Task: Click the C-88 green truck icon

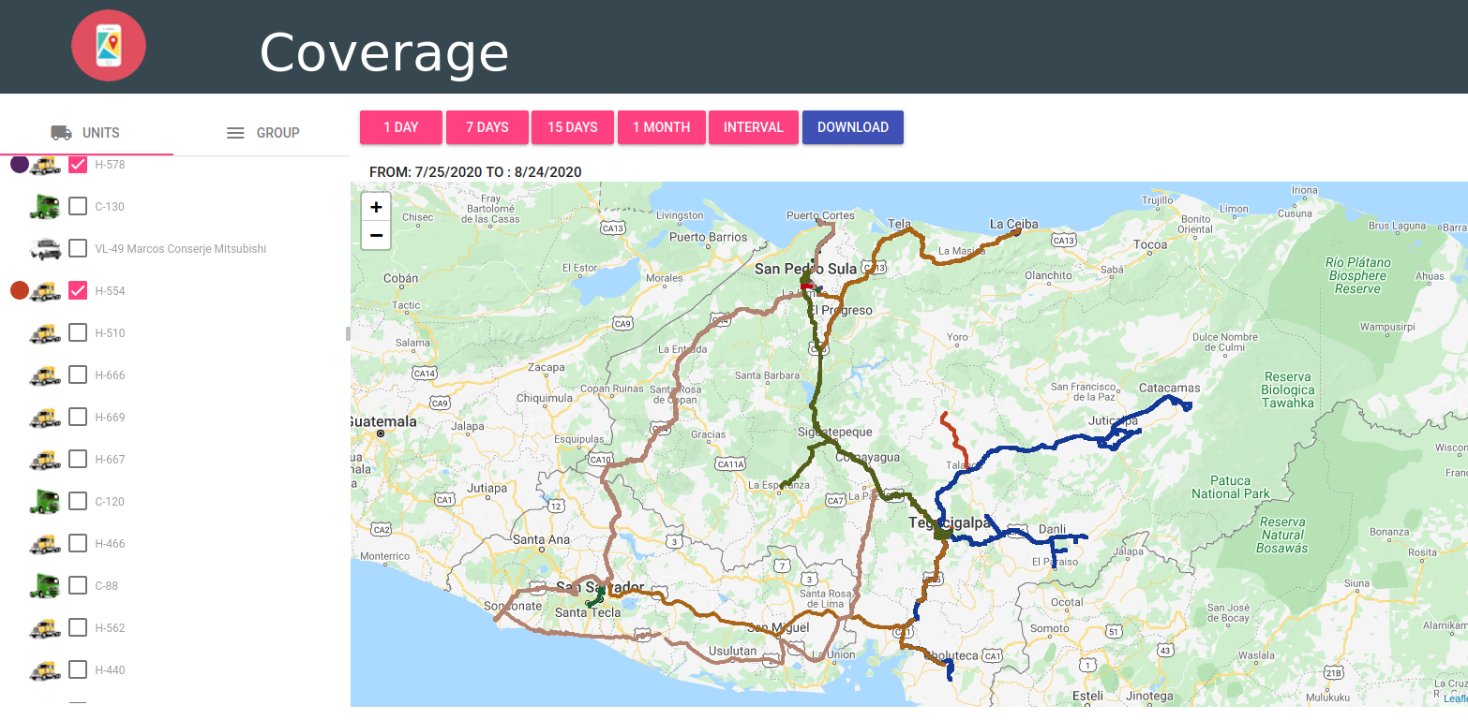Action: pyautogui.click(x=45, y=585)
